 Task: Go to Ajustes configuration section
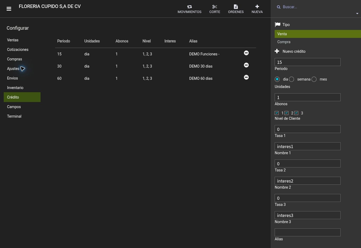pos(22,69)
